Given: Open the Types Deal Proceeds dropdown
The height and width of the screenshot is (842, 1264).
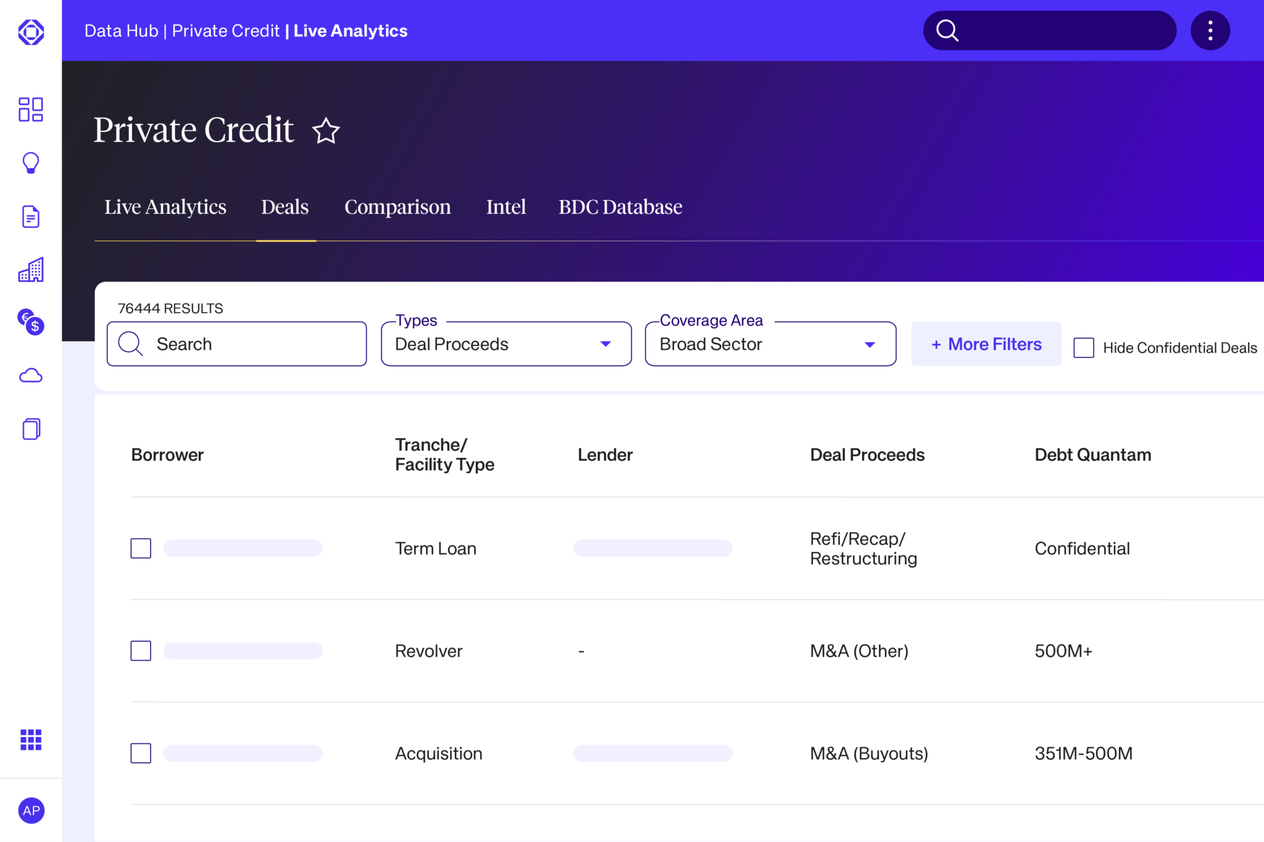Looking at the screenshot, I should 506,344.
